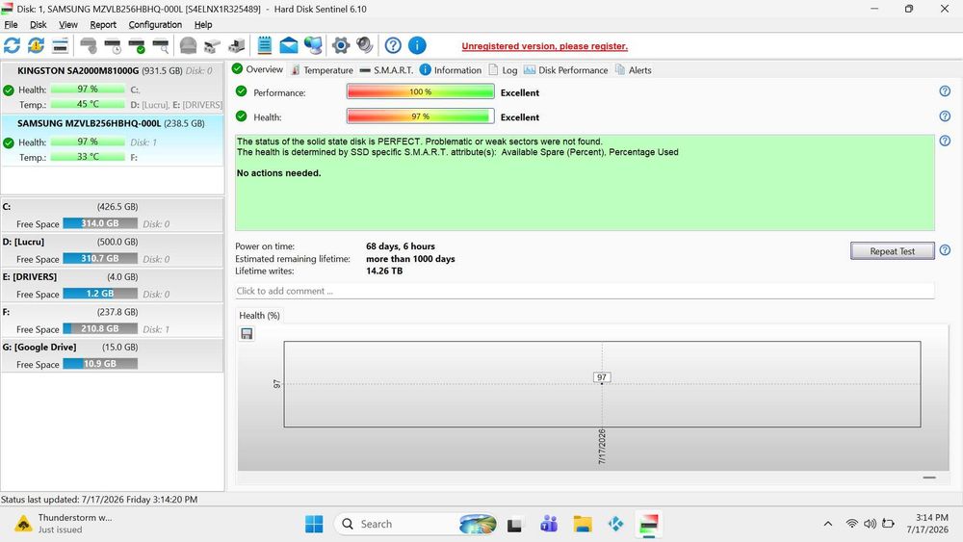Click the Click to add comment field
This screenshot has width=963, height=542.
[585, 291]
